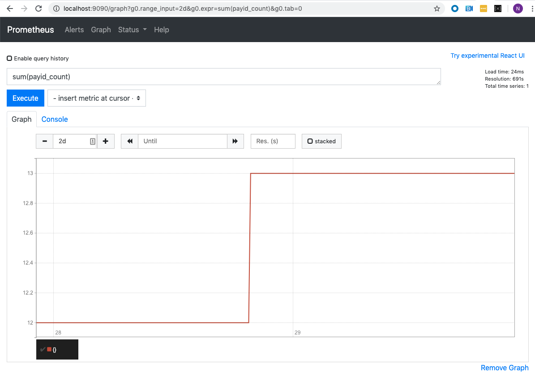Enable query history
This screenshot has height=377, width=535.
click(9, 58)
